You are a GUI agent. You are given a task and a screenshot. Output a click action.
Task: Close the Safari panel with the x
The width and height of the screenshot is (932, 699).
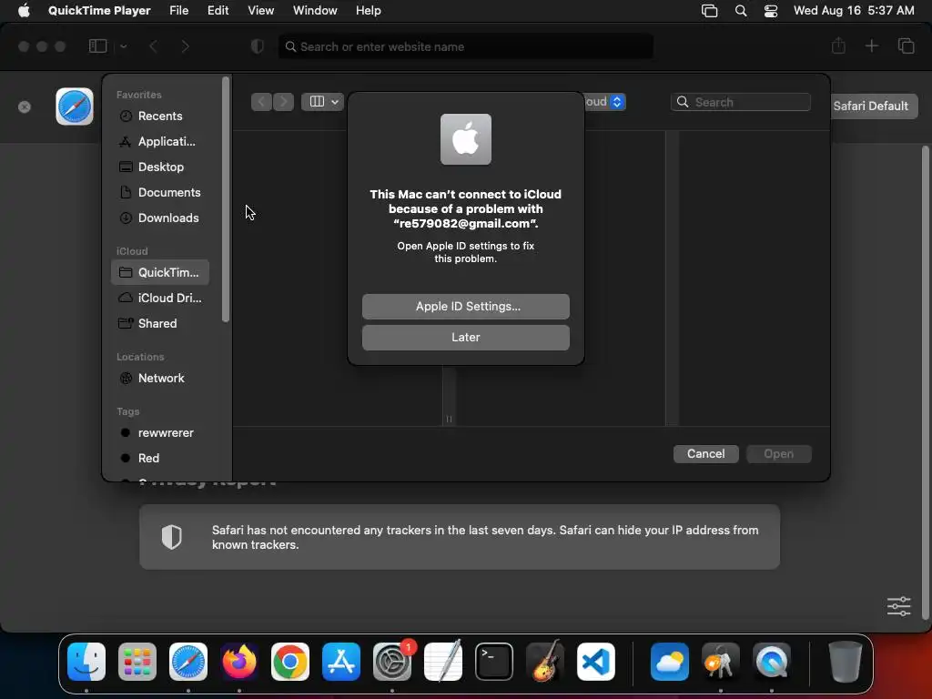click(25, 107)
